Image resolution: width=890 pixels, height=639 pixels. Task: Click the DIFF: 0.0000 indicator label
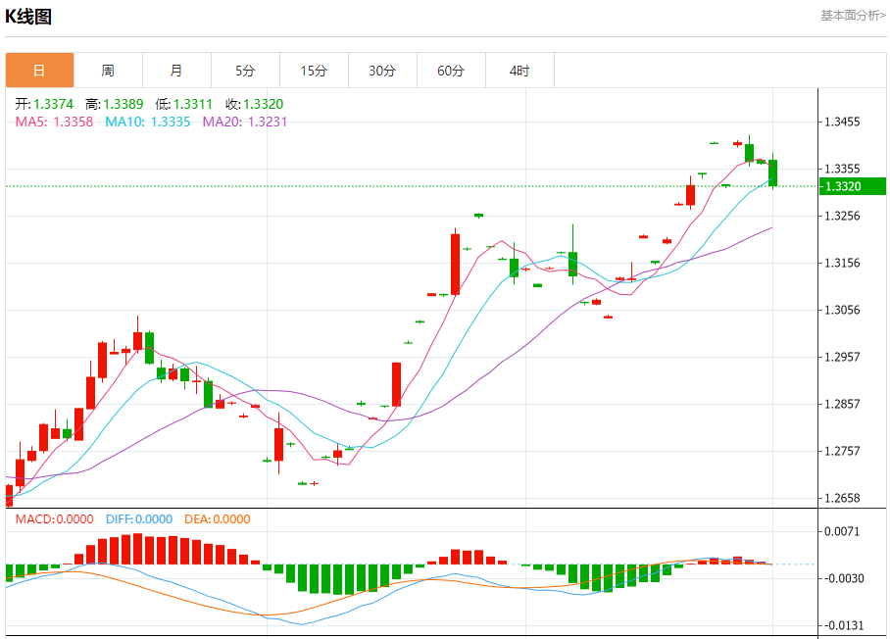[x=139, y=519]
